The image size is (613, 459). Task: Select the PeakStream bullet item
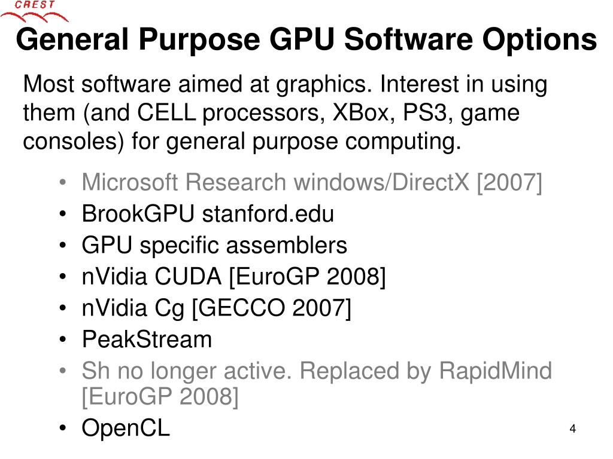(x=147, y=339)
